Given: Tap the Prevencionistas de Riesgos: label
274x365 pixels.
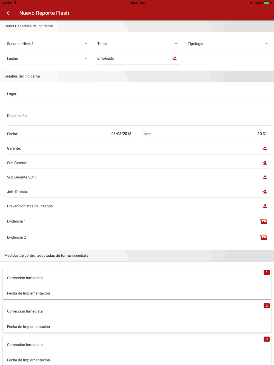Looking at the screenshot, I should (x=30, y=206).
